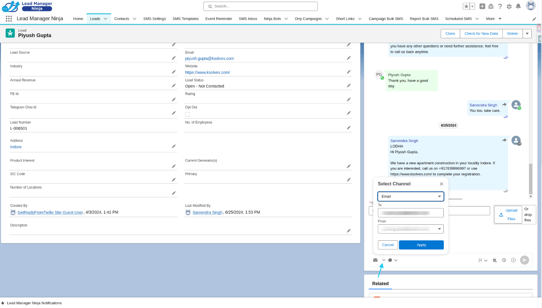Image resolution: width=542 pixels, height=308 pixels.
Task: Open GetReplyFromTwilio Site Guest User link
Action: (x=50, y=213)
